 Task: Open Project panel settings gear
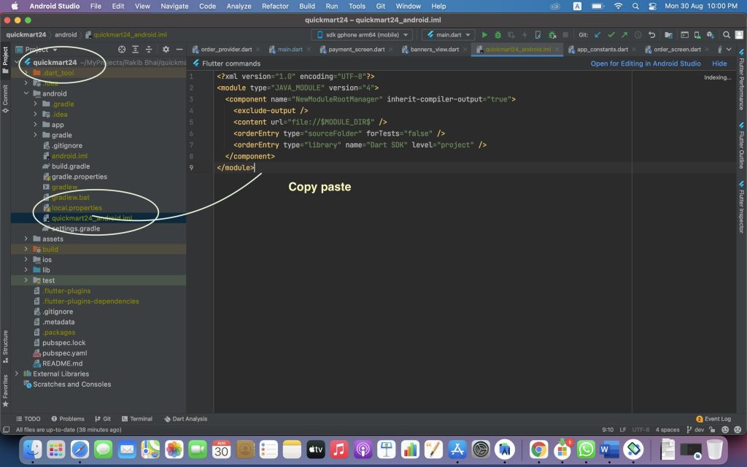coord(166,50)
